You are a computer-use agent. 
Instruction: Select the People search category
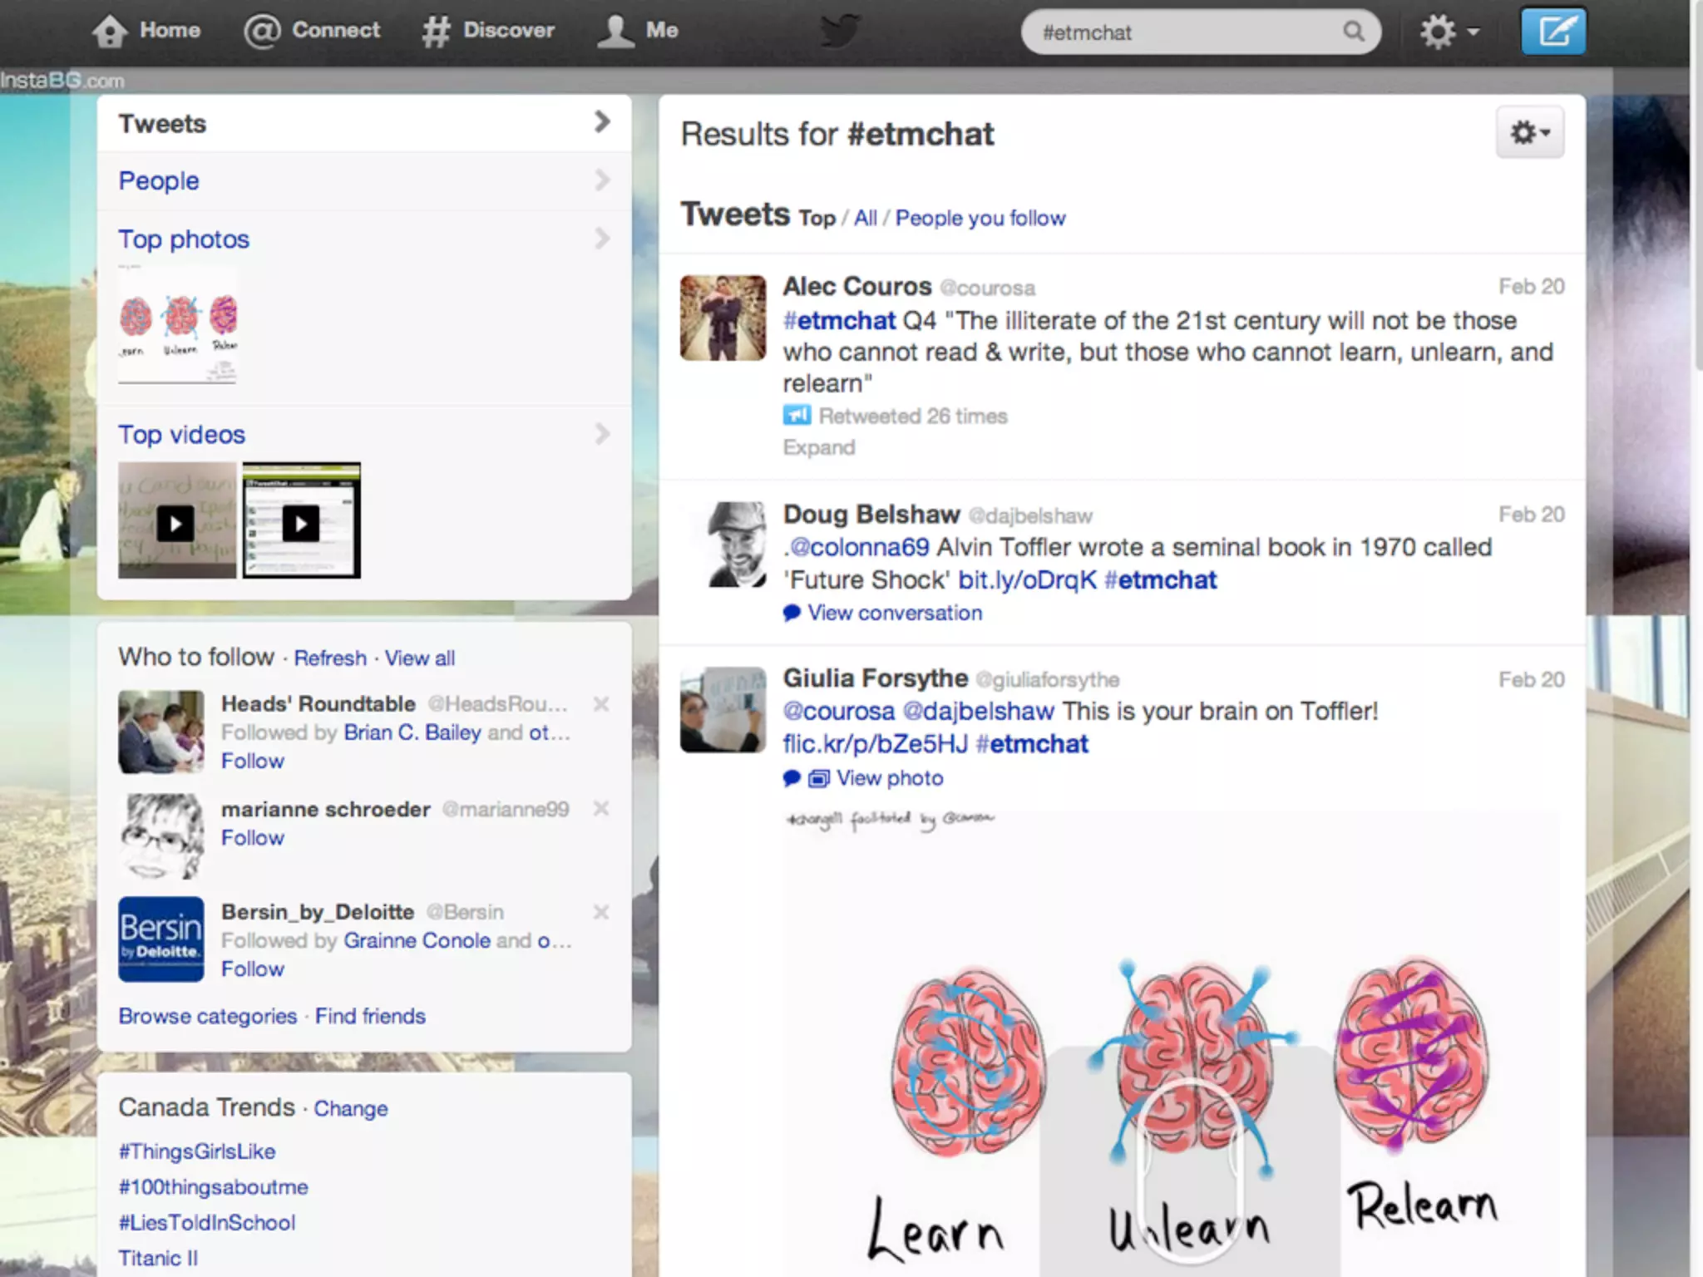point(159,180)
